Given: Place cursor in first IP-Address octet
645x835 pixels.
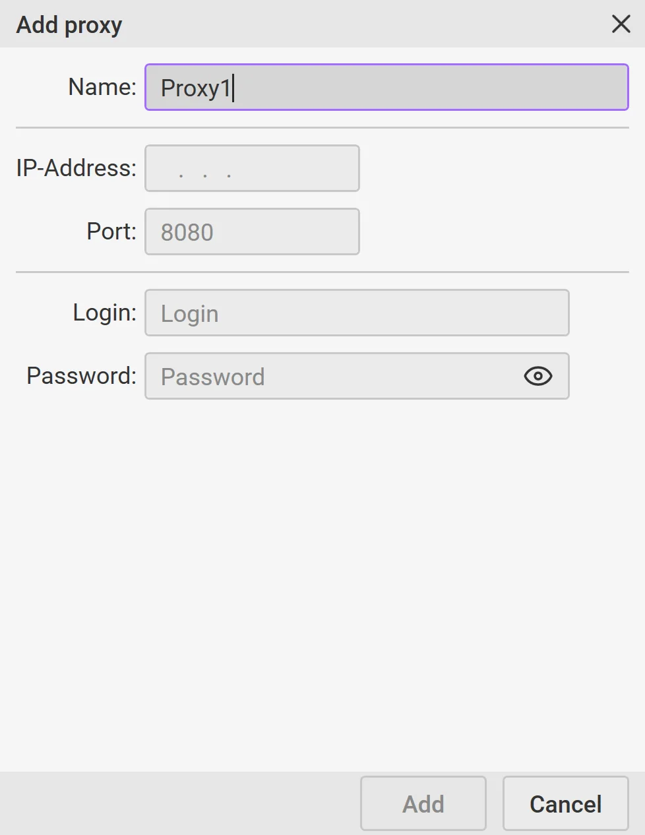Looking at the screenshot, I should (x=168, y=170).
